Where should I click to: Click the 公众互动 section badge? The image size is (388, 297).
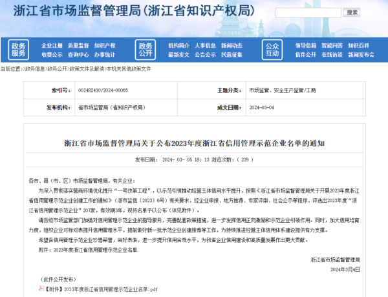pyautogui.click(x=272, y=50)
